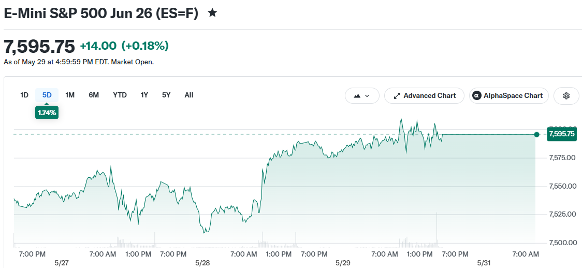The height and width of the screenshot is (268, 582).
Task: Click the 'As of May 29' timestamp text
Action: pos(79,62)
